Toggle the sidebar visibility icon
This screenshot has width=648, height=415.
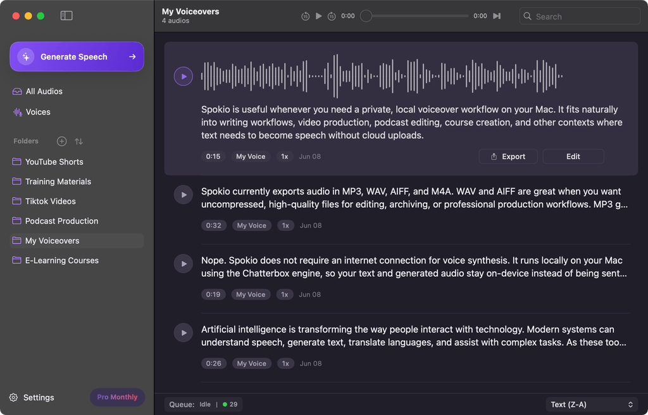point(66,16)
